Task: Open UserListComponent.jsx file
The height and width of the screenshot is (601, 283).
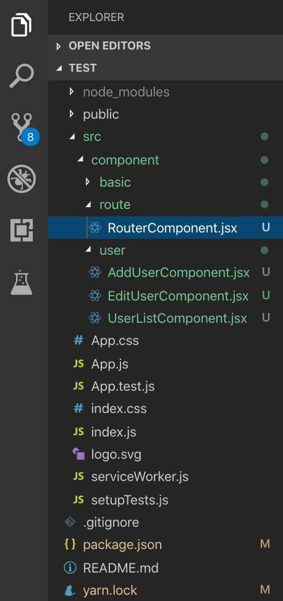Action: coord(166,318)
